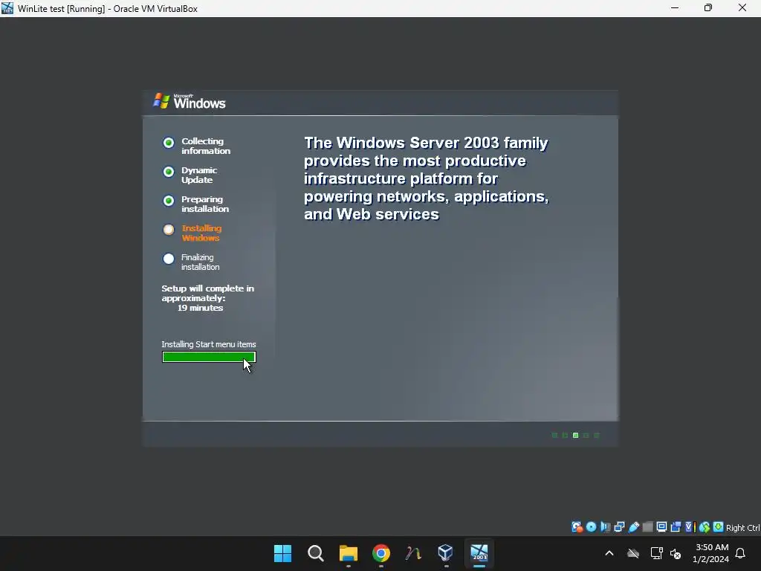Click the Microsoft Windows logo in setup
This screenshot has height=571, width=761.
pos(190,101)
